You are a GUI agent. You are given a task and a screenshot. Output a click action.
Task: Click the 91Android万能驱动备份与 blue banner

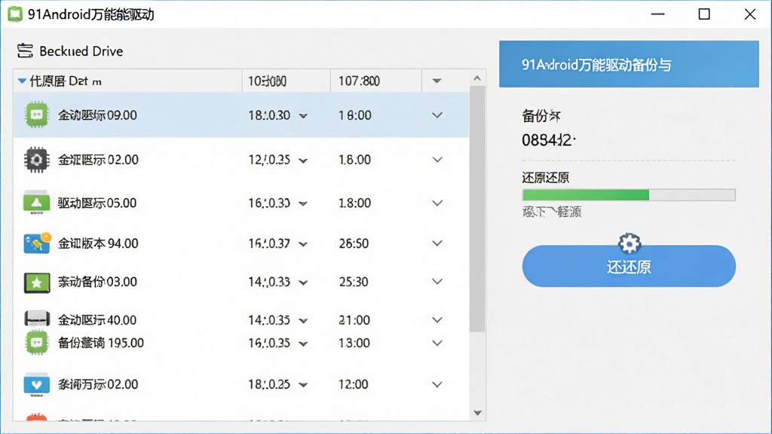[x=629, y=64]
